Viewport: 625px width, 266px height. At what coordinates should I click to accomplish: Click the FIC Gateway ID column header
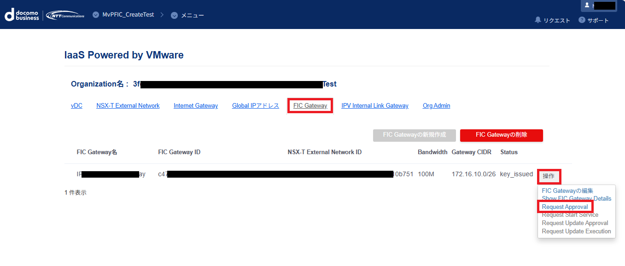[x=179, y=152]
